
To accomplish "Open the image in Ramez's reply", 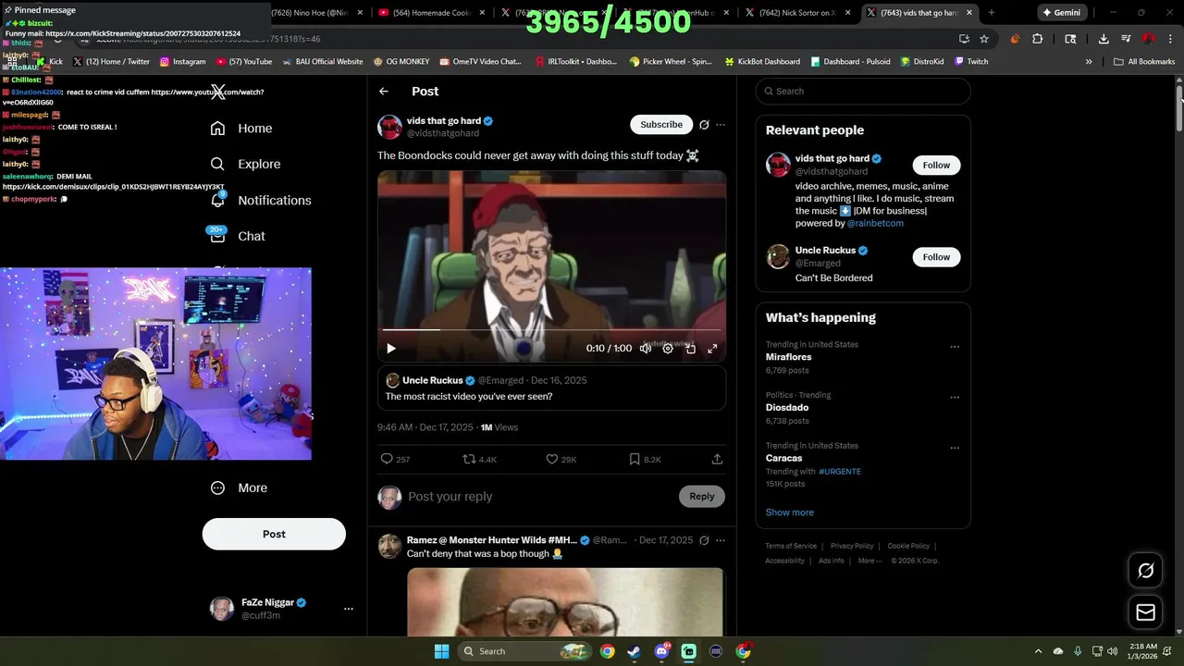I will coord(565,602).
